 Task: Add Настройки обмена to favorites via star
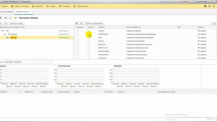pos(16,18)
